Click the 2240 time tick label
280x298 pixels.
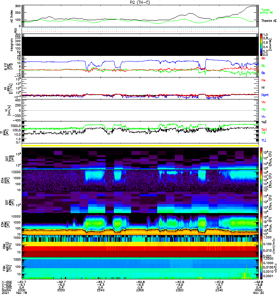click(x=100, y=291)
